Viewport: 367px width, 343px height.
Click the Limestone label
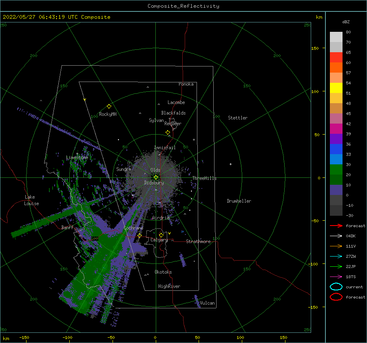coord(77,157)
